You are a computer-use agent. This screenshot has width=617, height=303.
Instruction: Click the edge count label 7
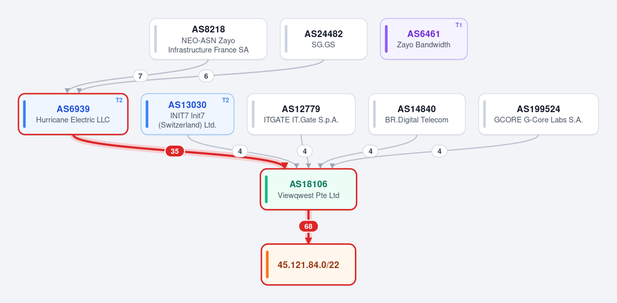(140, 76)
